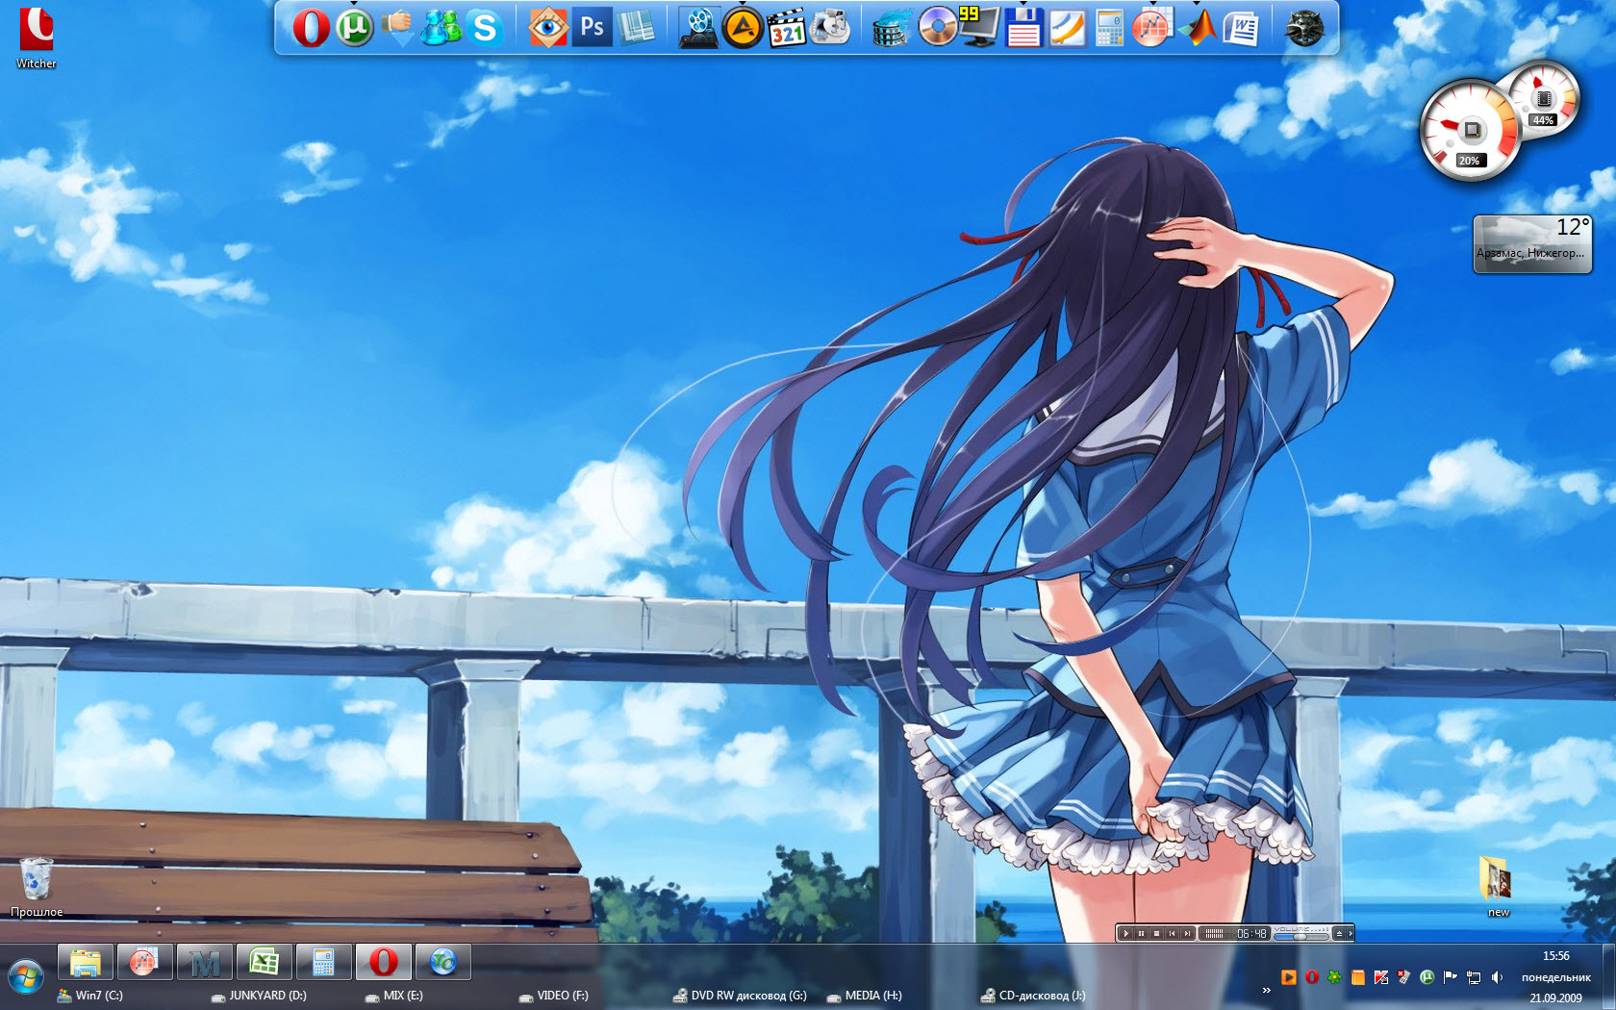Open Excel from the taskbar

pos(265,962)
